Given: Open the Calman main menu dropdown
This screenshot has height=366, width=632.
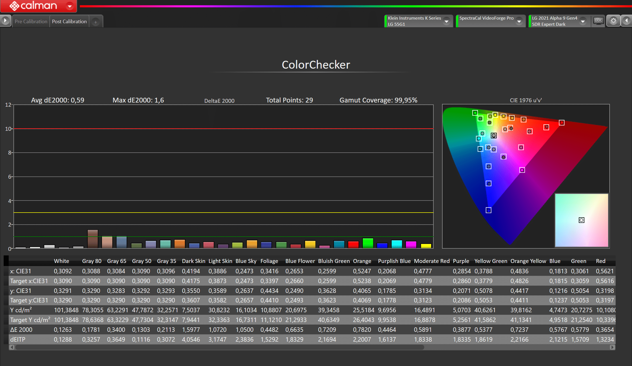Looking at the screenshot, I should click(x=70, y=6).
